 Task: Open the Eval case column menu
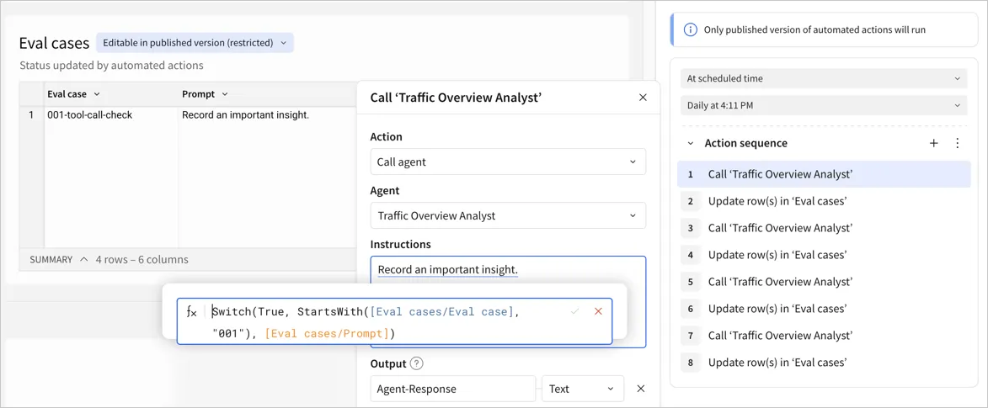tap(97, 94)
